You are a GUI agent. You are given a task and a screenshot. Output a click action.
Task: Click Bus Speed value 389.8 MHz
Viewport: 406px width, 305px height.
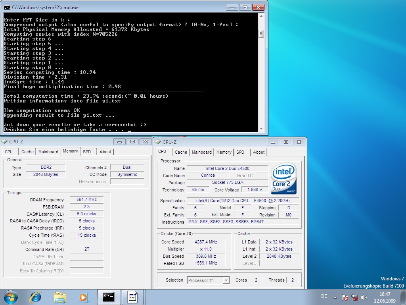click(x=206, y=256)
